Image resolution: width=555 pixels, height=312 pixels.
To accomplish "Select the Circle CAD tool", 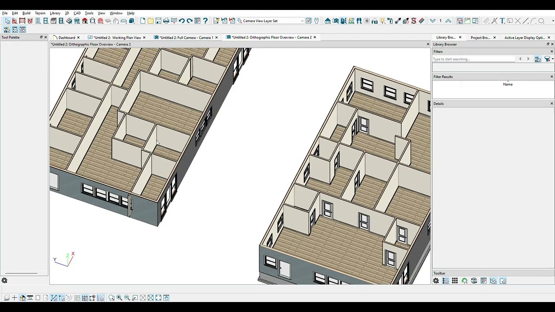I will coord(541,21).
